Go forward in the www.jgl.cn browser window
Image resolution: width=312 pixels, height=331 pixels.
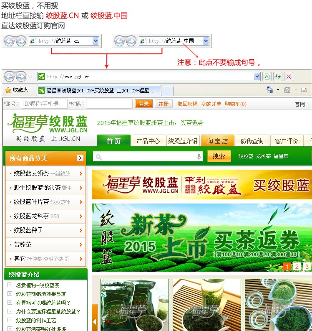[21, 76]
